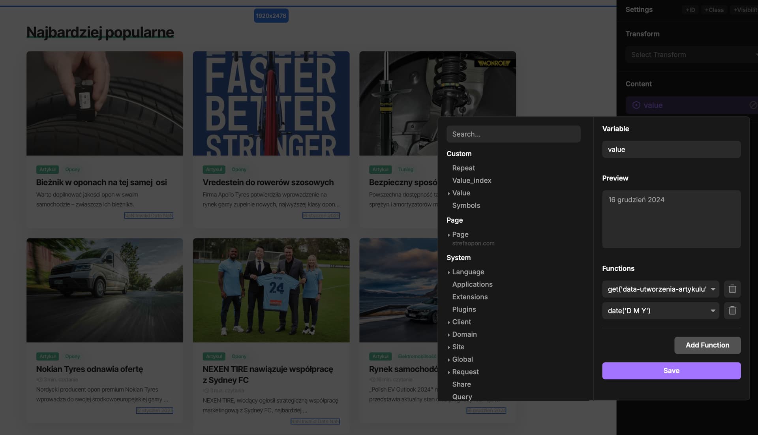Click Artykuł badge on Vredestein card
The height and width of the screenshot is (435, 758).
tap(214, 169)
